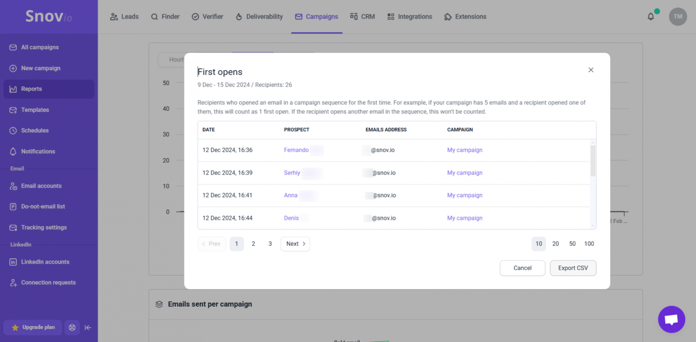Click the EMAILS ADDRESS column header
The height and width of the screenshot is (342, 696).
click(x=386, y=130)
